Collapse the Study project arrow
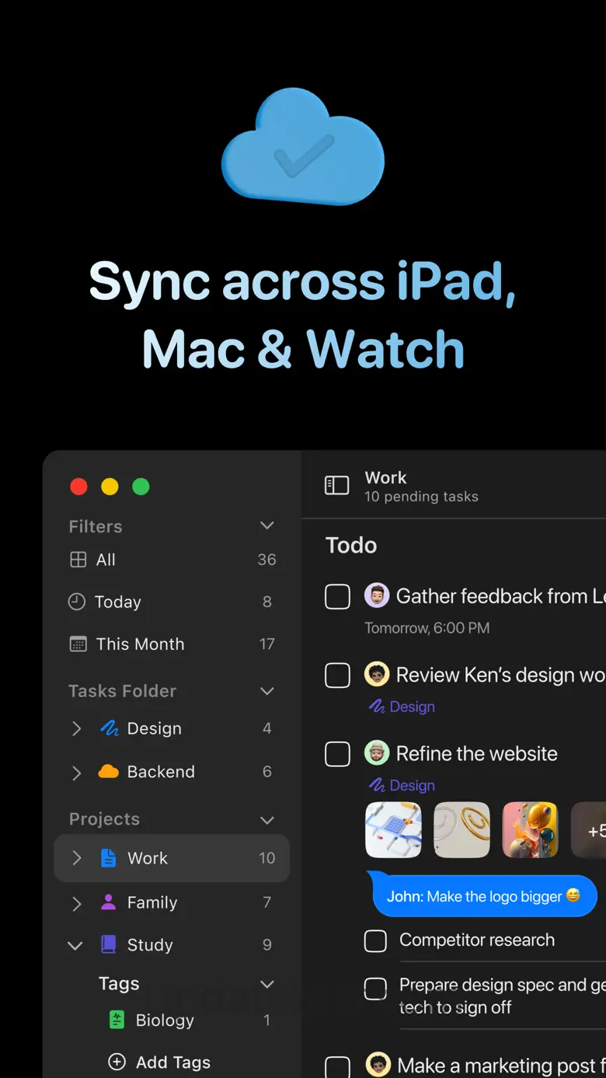Image resolution: width=606 pixels, height=1078 pixels. [75, 946]
